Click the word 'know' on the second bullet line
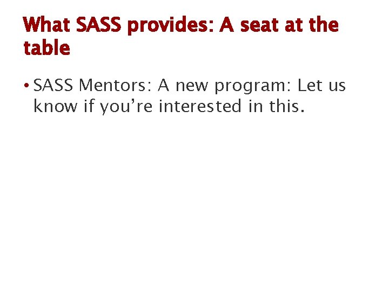This screenshot has height=291, width=389. tap(56, 106)
